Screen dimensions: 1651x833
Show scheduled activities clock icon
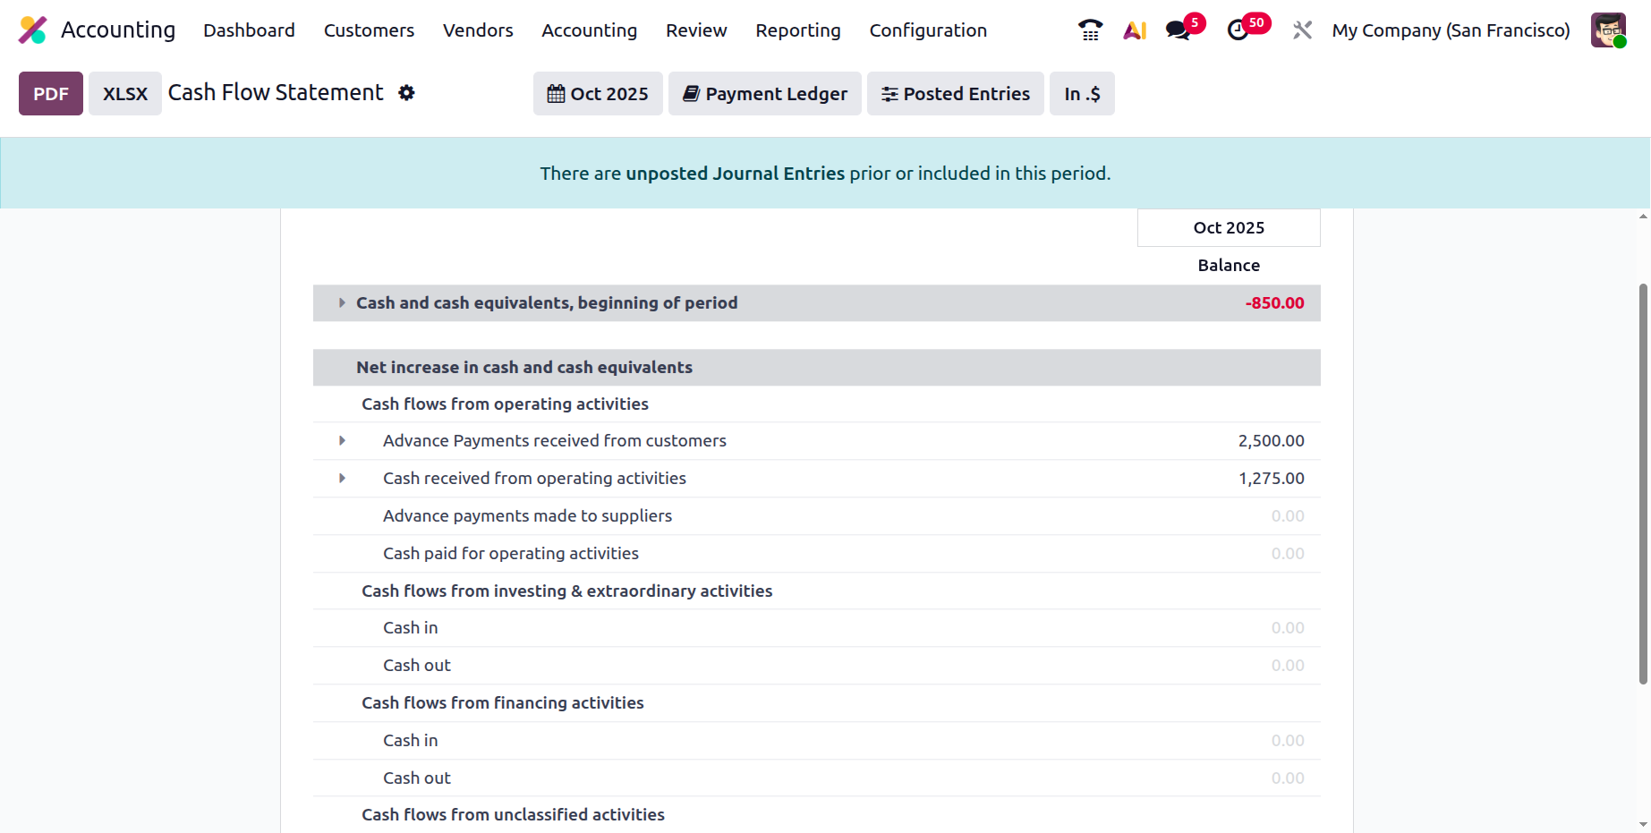1238,30
